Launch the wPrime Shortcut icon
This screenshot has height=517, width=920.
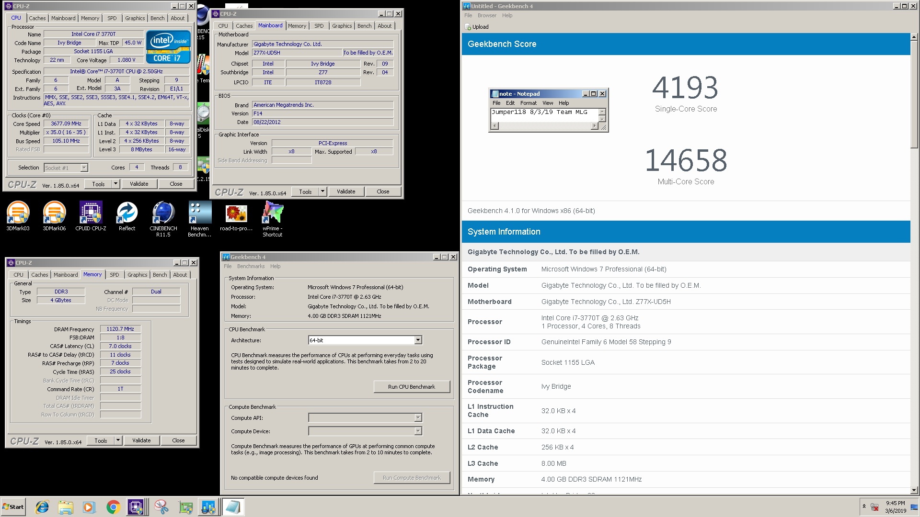pos(273,219)
